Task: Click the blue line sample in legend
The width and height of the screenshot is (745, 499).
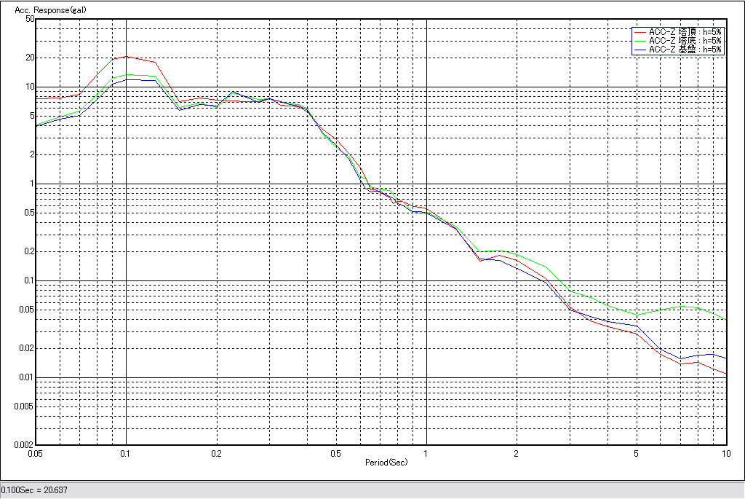Action: click(640, 50)
